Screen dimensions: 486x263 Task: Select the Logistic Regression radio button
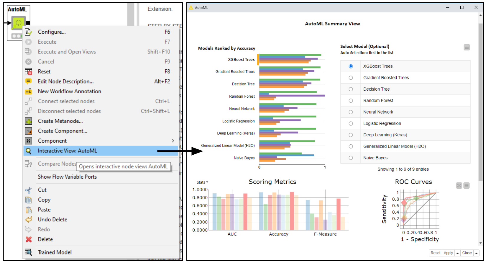[351, 123]
